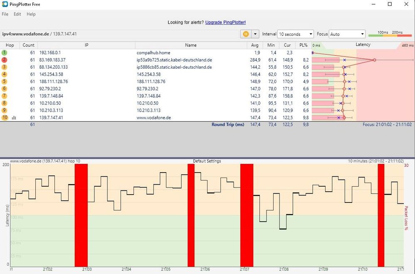415x274 pixels.
Task: Select hop 2 red circle icon
Action: (4, 60)
